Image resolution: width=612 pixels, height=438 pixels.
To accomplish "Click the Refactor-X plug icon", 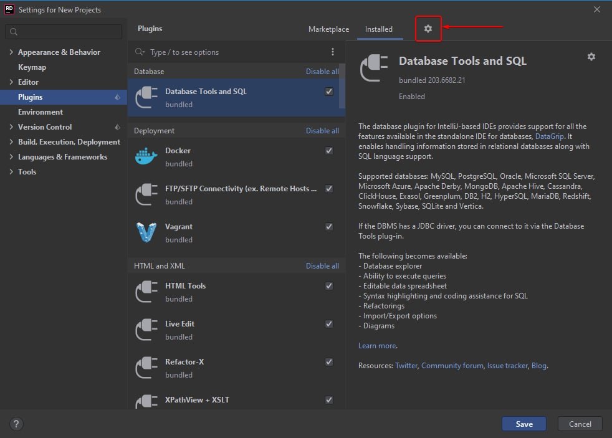I will click(x=146, y=368).
